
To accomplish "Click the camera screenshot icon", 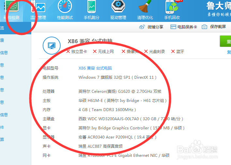I will click(204, 27).
